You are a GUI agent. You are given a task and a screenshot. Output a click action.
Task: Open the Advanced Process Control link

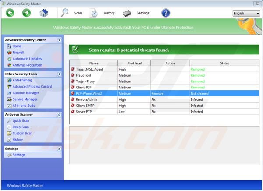tap(32, 87)
